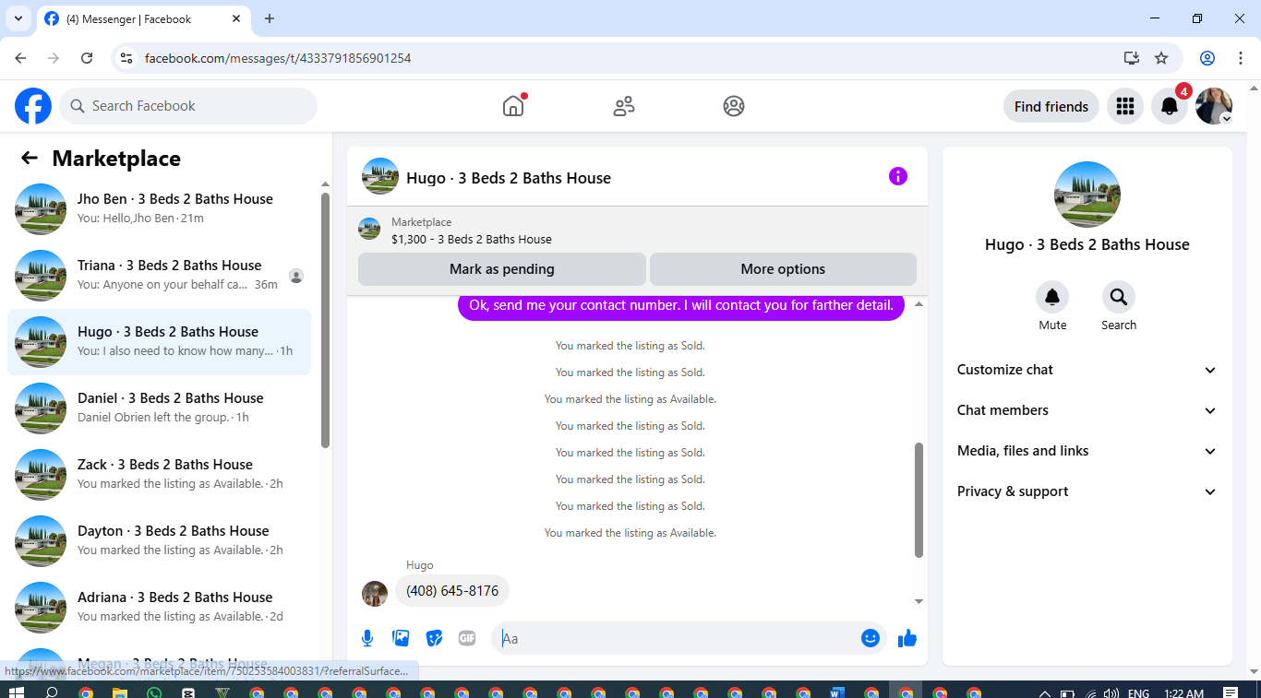Send a thumbs-up like
The width and height of the screenshot is (1261, 698).
coord(907,638)
